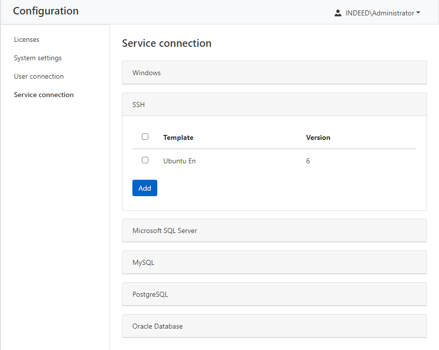Select Service connection in sidebar
The height and width of the screenshot is (350, 439).
[x=44, y=95]
